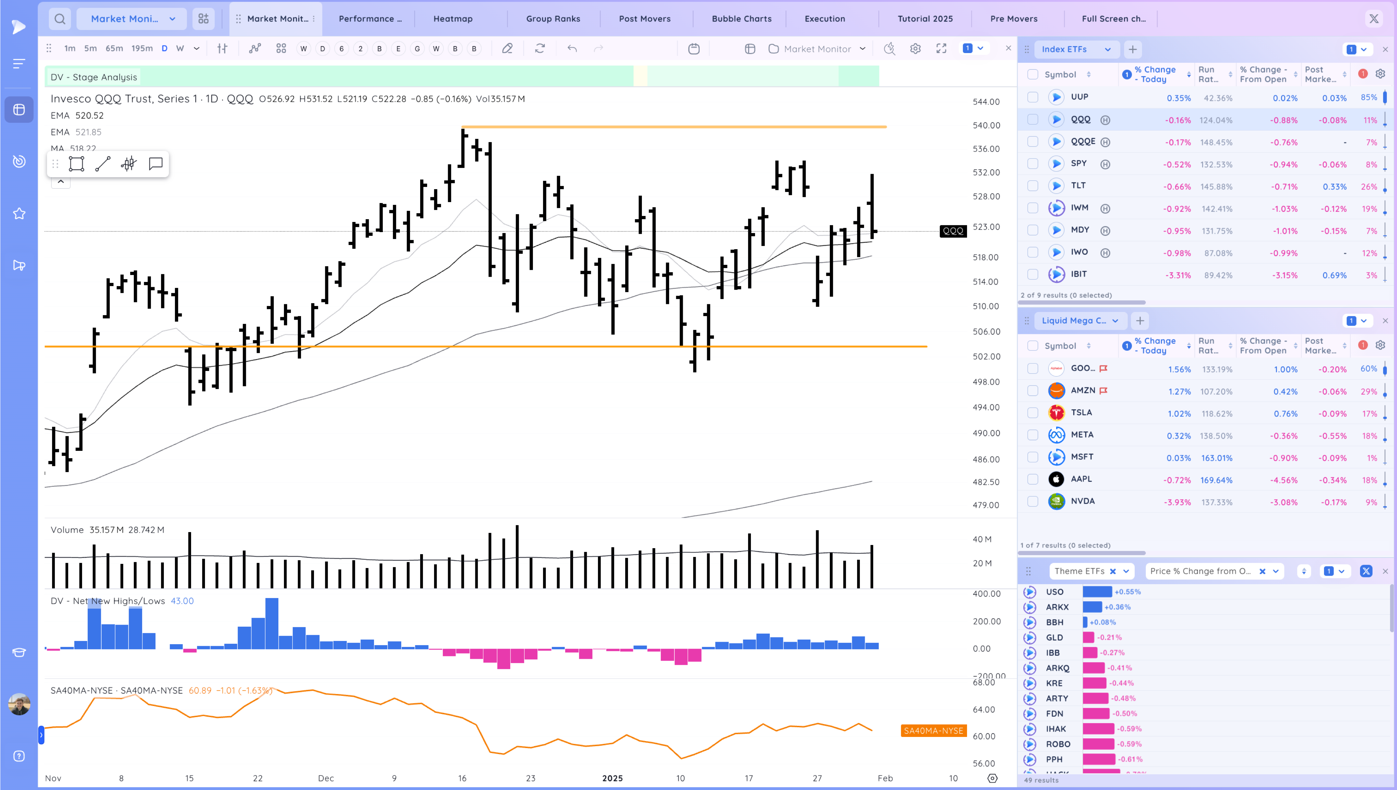The image size is (1397, 790).
Task: Check the QQQ row checkbox
Action: coord(1033,119)
